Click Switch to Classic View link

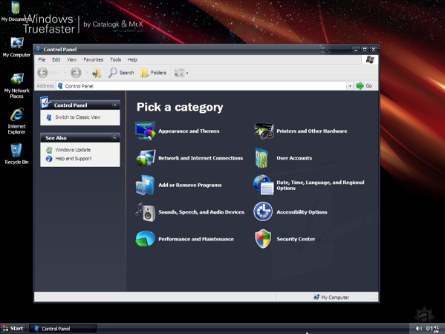(x=78, y=117)
